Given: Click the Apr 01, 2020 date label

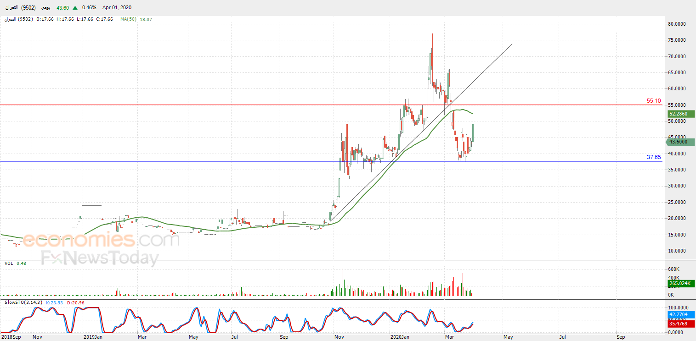Looking at the screenshot, I should (117, 8).
